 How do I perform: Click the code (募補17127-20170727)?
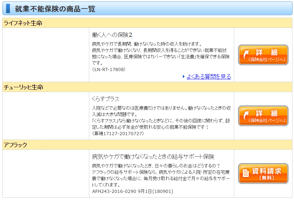(118, 134)
